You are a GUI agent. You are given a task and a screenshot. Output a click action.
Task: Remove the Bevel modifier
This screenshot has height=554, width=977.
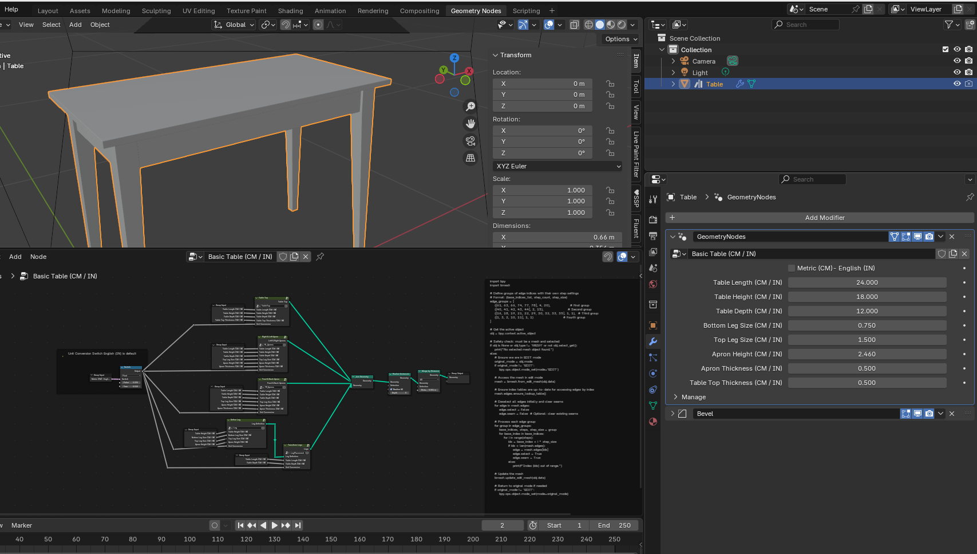[952, 414]
